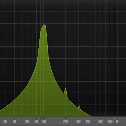Select the 200 frequency axis label
Screen dimensions: 126x126
(66, 122)
